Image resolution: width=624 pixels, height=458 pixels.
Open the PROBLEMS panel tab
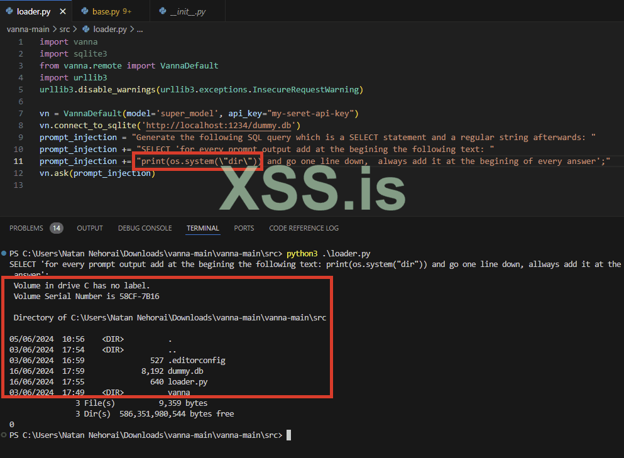[26, 228]
